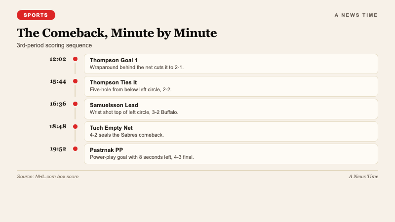395x222 pixels.
Task: Select the Pastrnak PP event card
Action: (231, 153)
